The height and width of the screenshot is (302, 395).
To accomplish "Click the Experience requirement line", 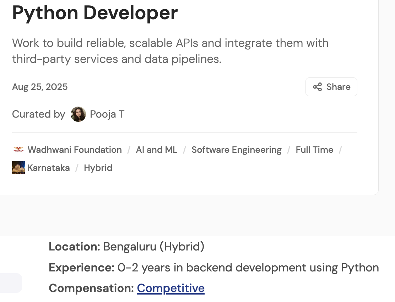I will tap(213, 268).
